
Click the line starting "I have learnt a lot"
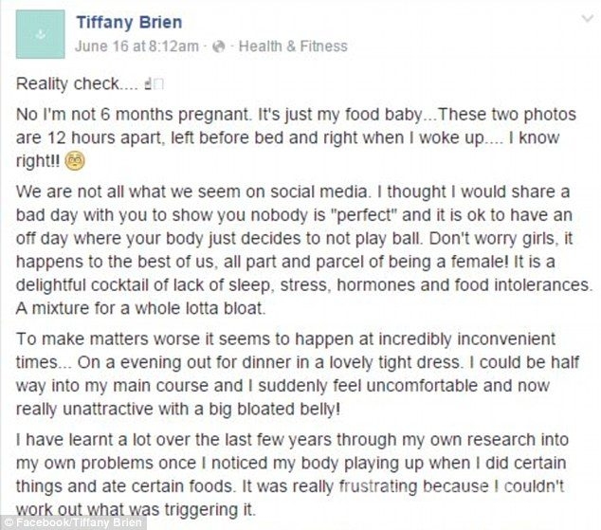[x=292, y=440]
